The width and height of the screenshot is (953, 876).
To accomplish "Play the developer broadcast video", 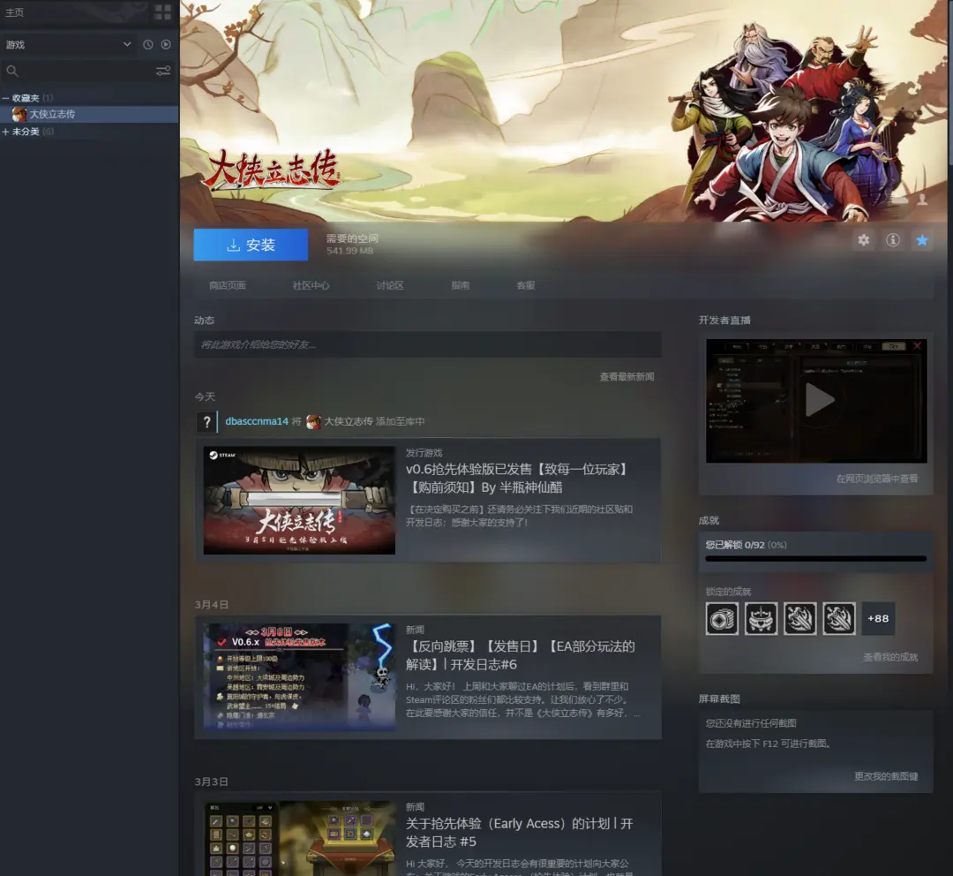I will pos(819,400).
